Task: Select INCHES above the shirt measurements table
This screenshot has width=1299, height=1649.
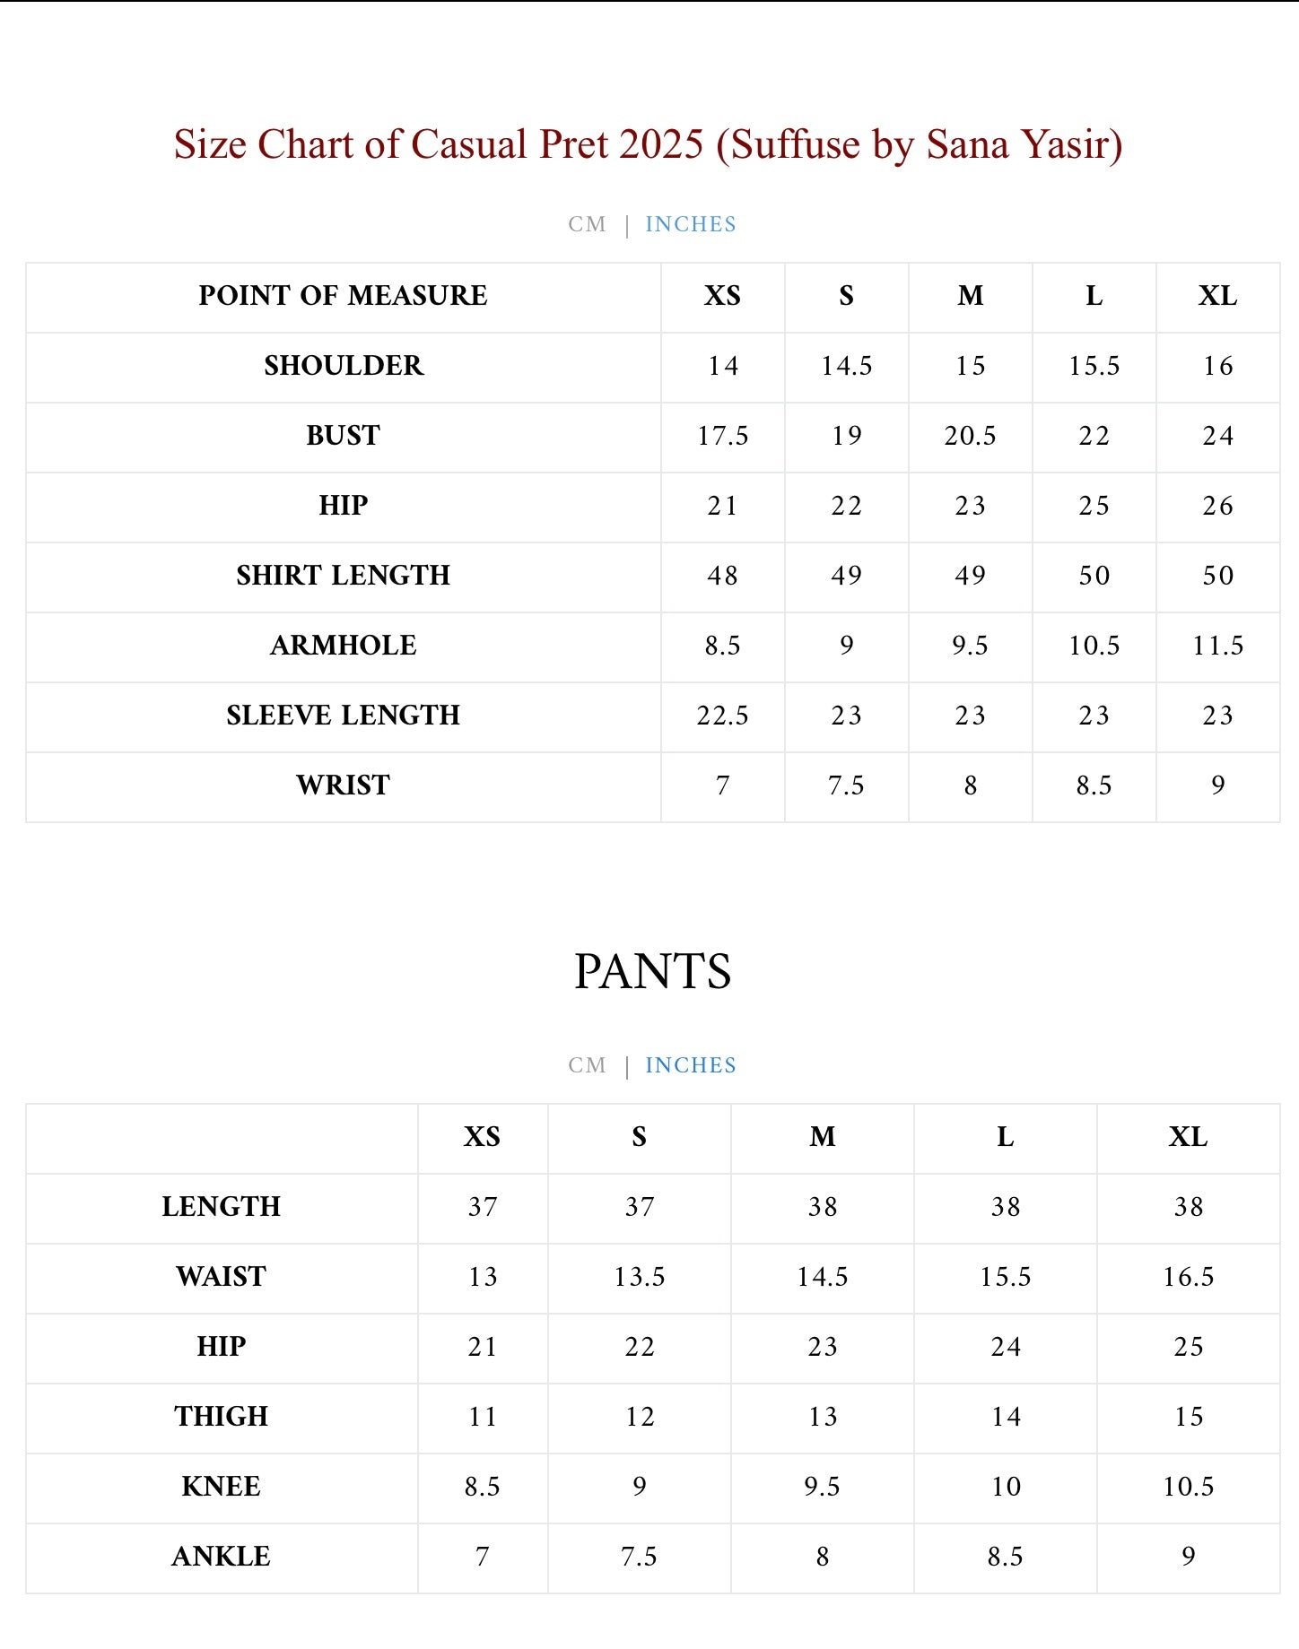Action: [691, 224]
